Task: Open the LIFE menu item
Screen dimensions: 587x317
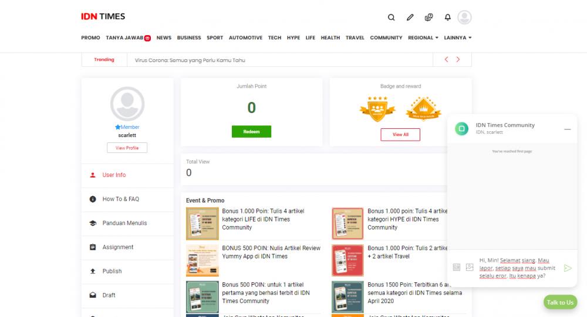Action: tap(311, 38)
